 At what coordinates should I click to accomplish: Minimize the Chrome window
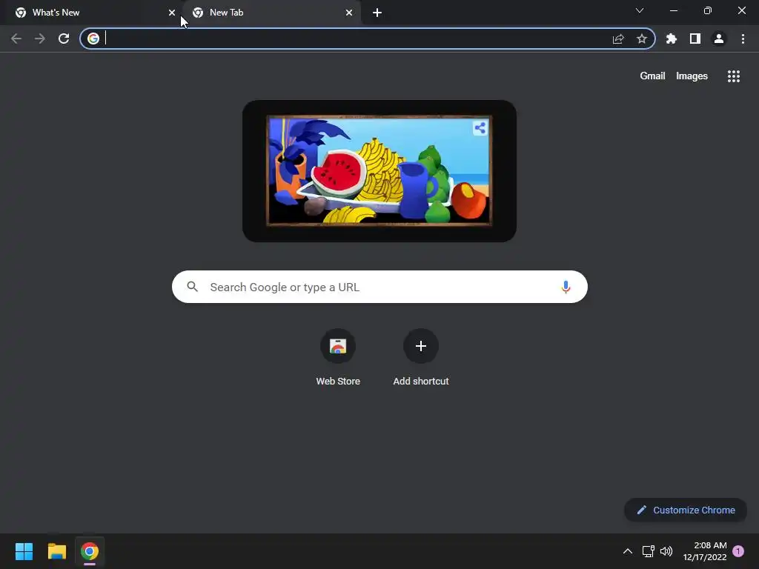pyautogui.click(x=674, y=10)
